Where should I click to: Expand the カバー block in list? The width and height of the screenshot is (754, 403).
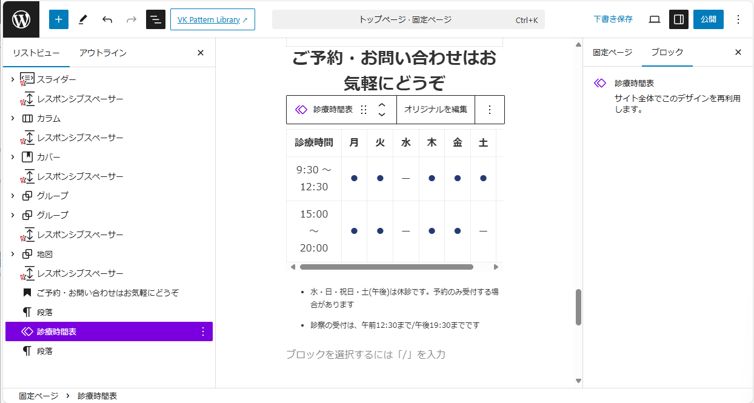12,157
